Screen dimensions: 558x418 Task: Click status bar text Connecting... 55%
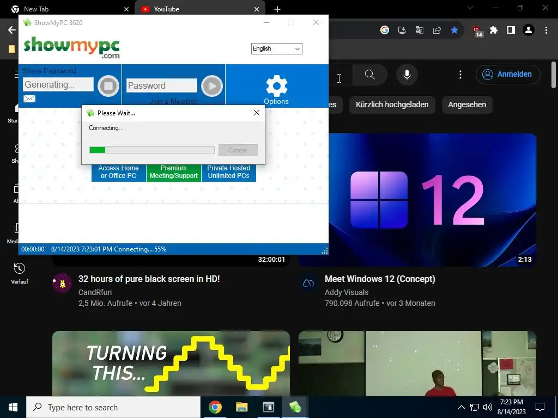(x=140, y=249)
